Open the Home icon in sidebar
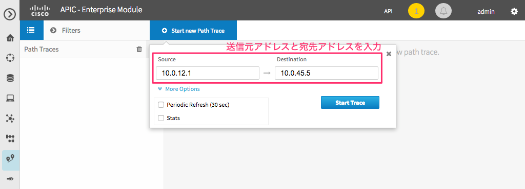 click(x=10, y=38)
